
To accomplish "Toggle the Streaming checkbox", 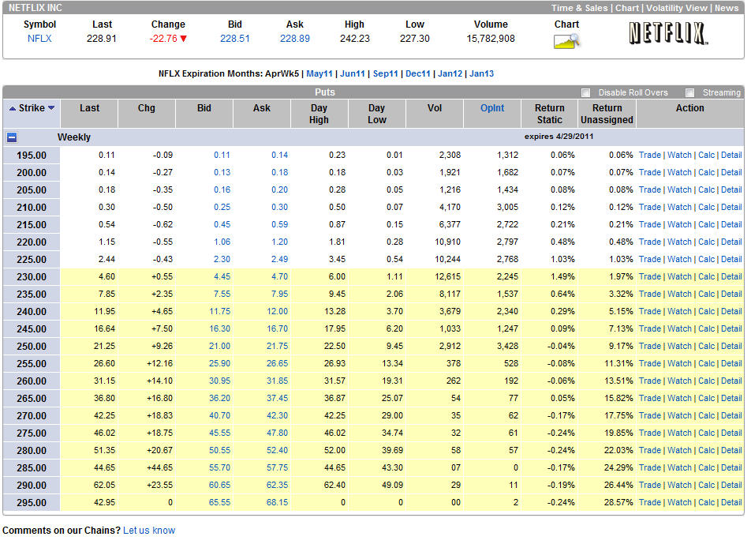I will pyautogui.click(x=689, y=92).
